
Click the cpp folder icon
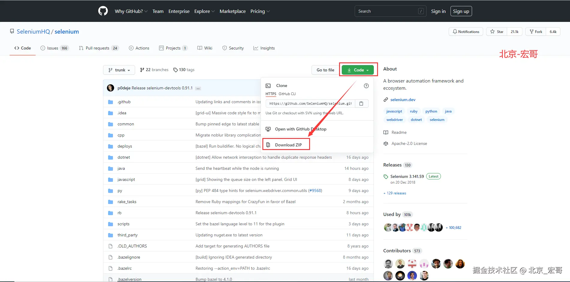pyautogui.click(x=111, y=135)
